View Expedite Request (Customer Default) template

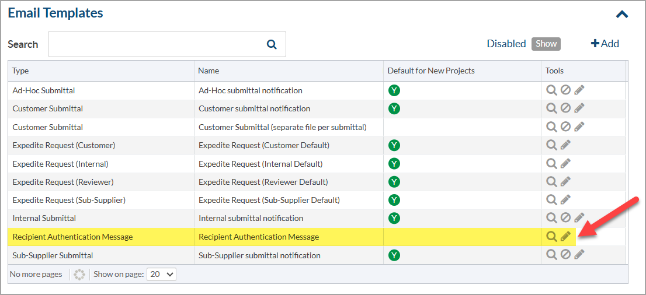(551, 145)
